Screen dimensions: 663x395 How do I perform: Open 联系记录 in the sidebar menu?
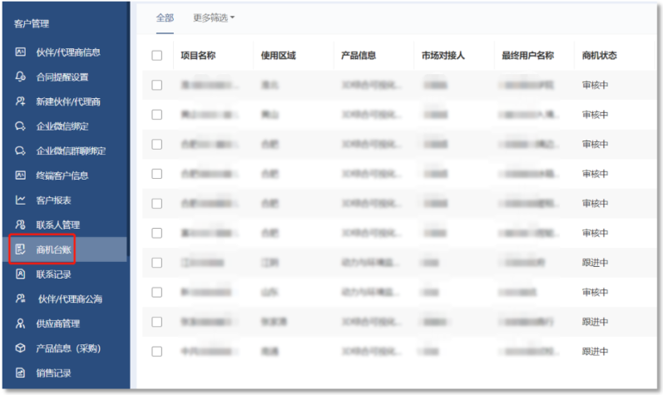54,274
